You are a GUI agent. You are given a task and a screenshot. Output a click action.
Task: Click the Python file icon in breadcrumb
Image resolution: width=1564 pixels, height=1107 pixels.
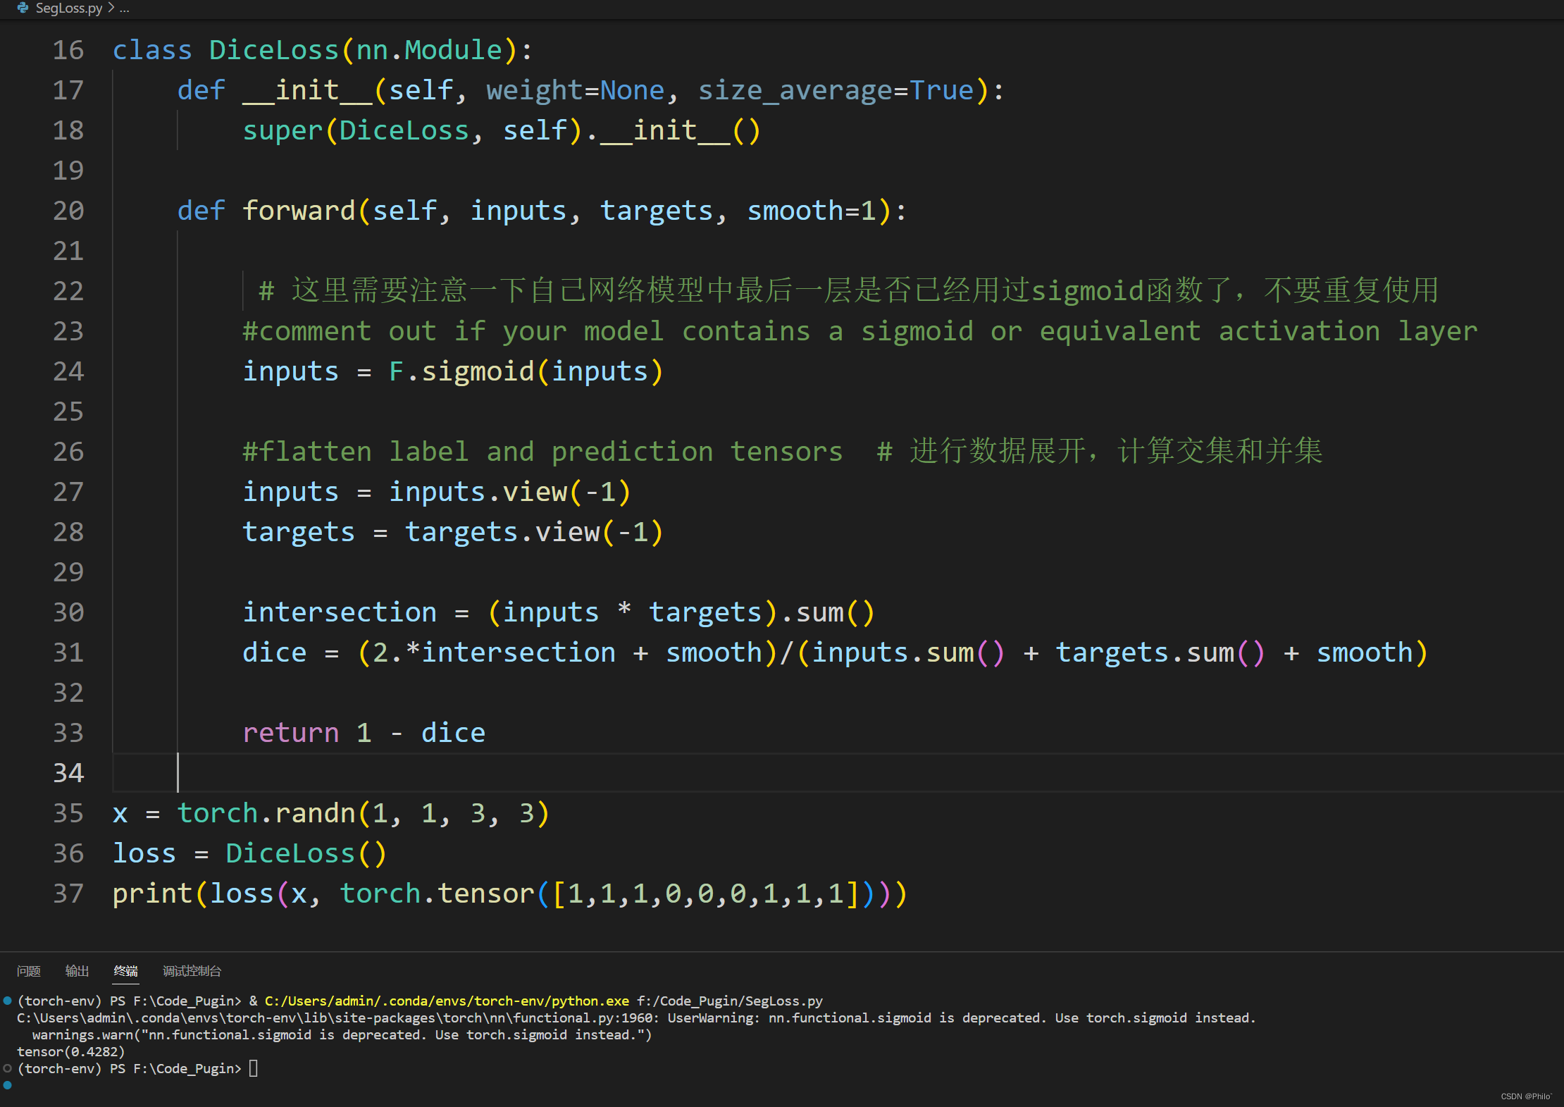pos(23,8)
